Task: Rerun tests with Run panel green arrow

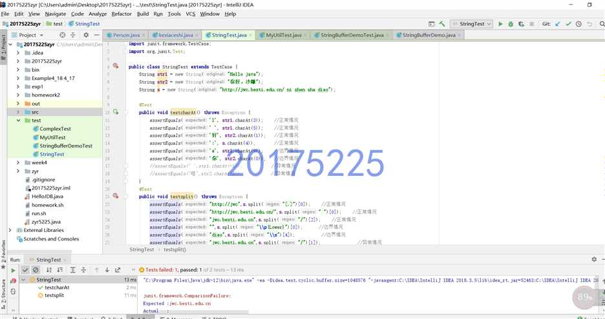Action: click(13, 270)
